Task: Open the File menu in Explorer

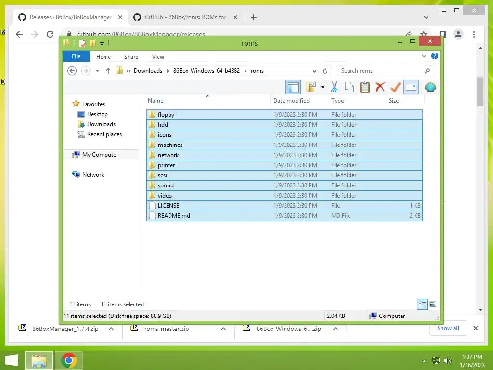Action: pyautogui.click(x=76, y=57)
